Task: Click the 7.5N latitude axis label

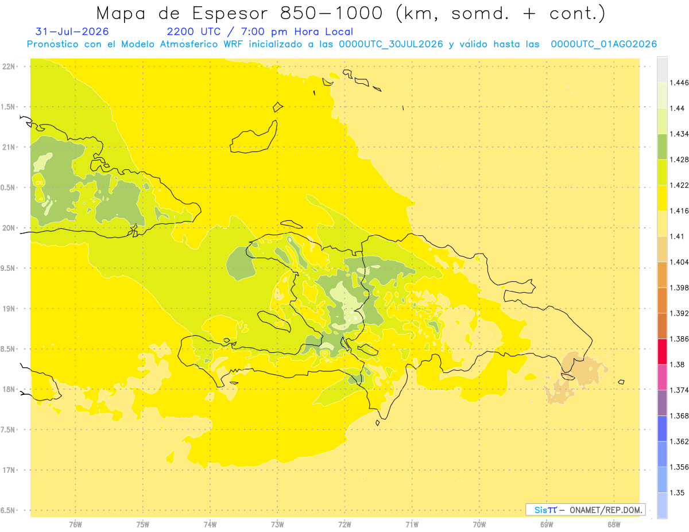Action: [x=9, y=429]
